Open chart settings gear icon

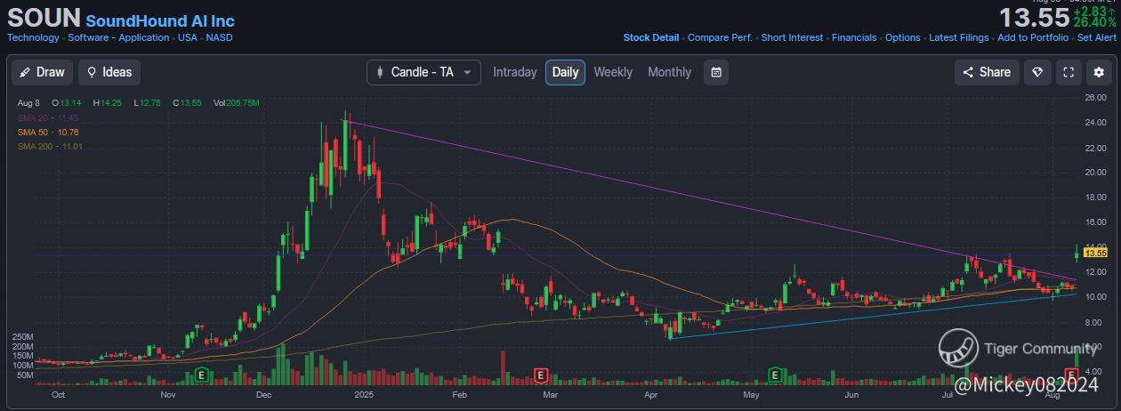click(x=1100, y=72)
